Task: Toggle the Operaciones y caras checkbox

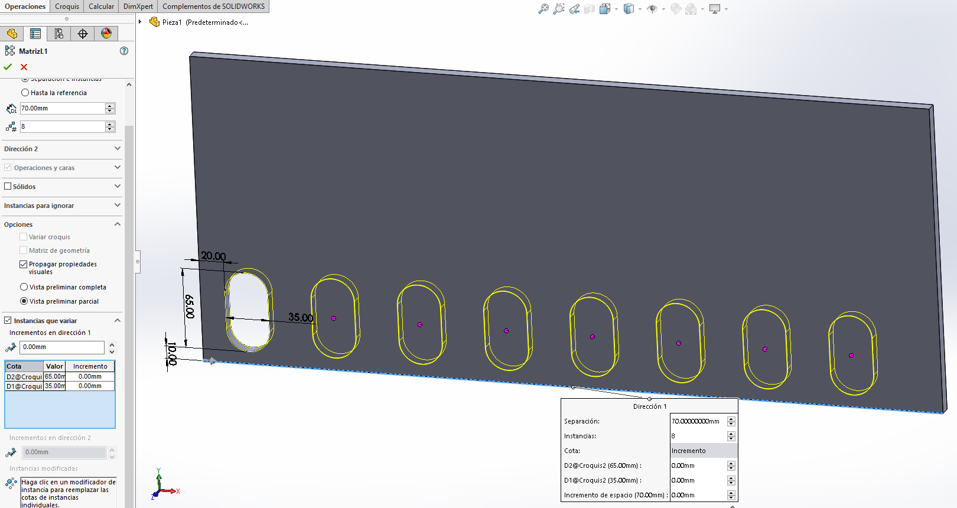Action: pyautogui.click(x=8, y=167)
